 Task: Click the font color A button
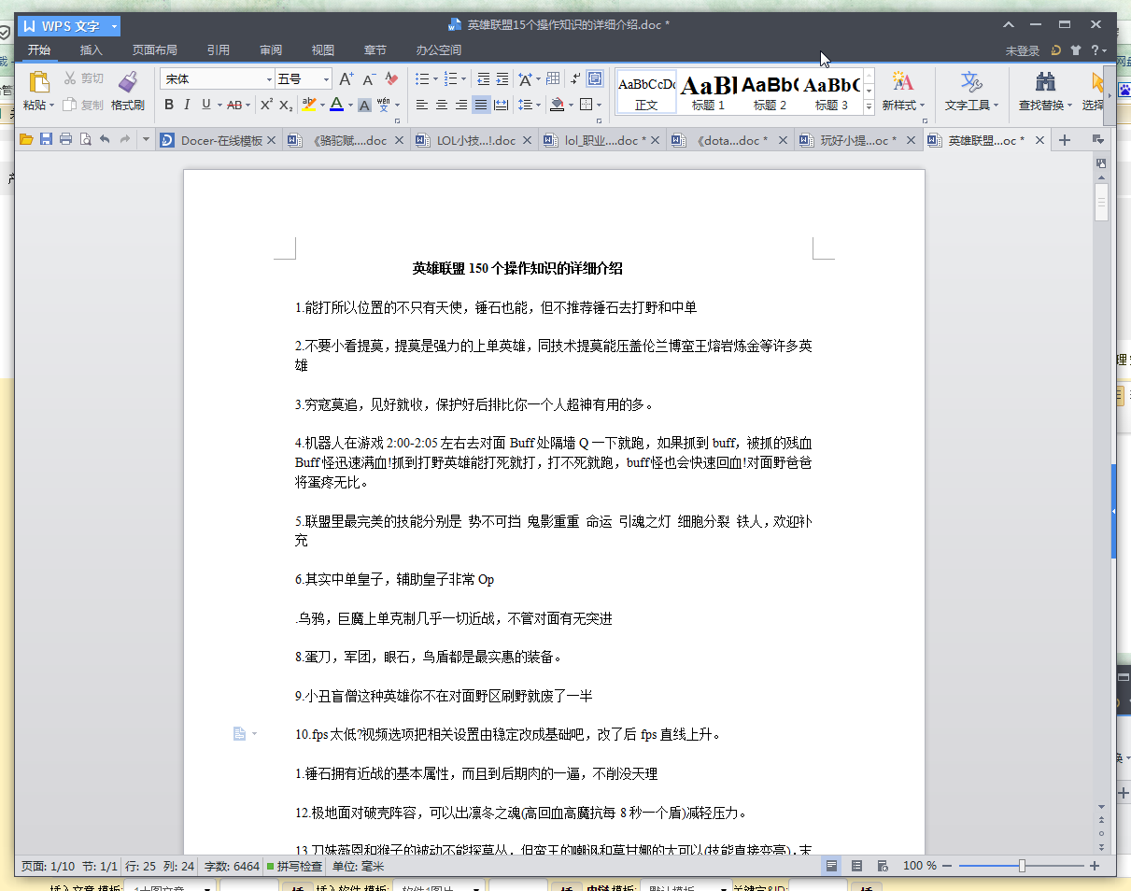tap(337, 105)
